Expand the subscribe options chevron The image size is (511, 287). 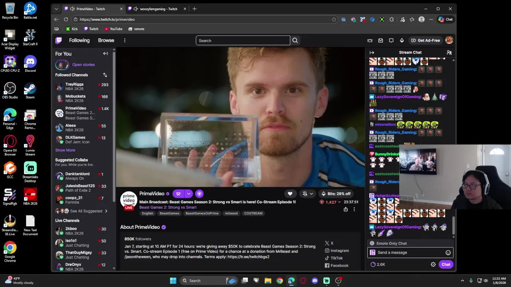point(188,194)
